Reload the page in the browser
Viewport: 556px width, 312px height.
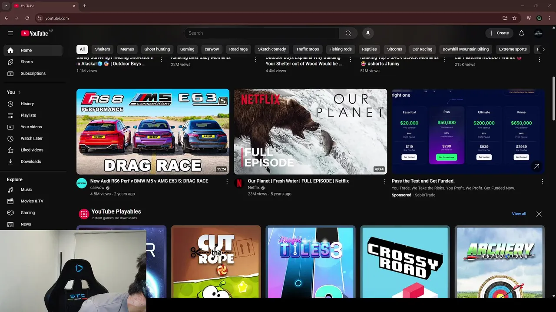coord(27,18)
